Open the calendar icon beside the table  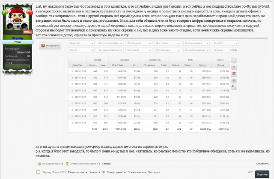233,74
